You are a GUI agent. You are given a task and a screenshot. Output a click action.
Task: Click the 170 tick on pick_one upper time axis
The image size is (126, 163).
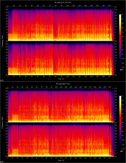coord(109,5)
